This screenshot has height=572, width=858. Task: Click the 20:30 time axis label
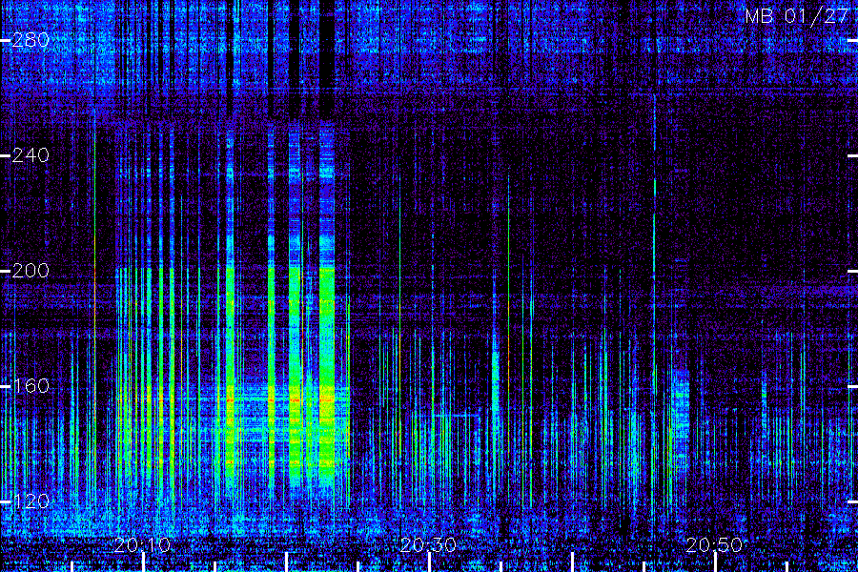click(x=428, y=544)
